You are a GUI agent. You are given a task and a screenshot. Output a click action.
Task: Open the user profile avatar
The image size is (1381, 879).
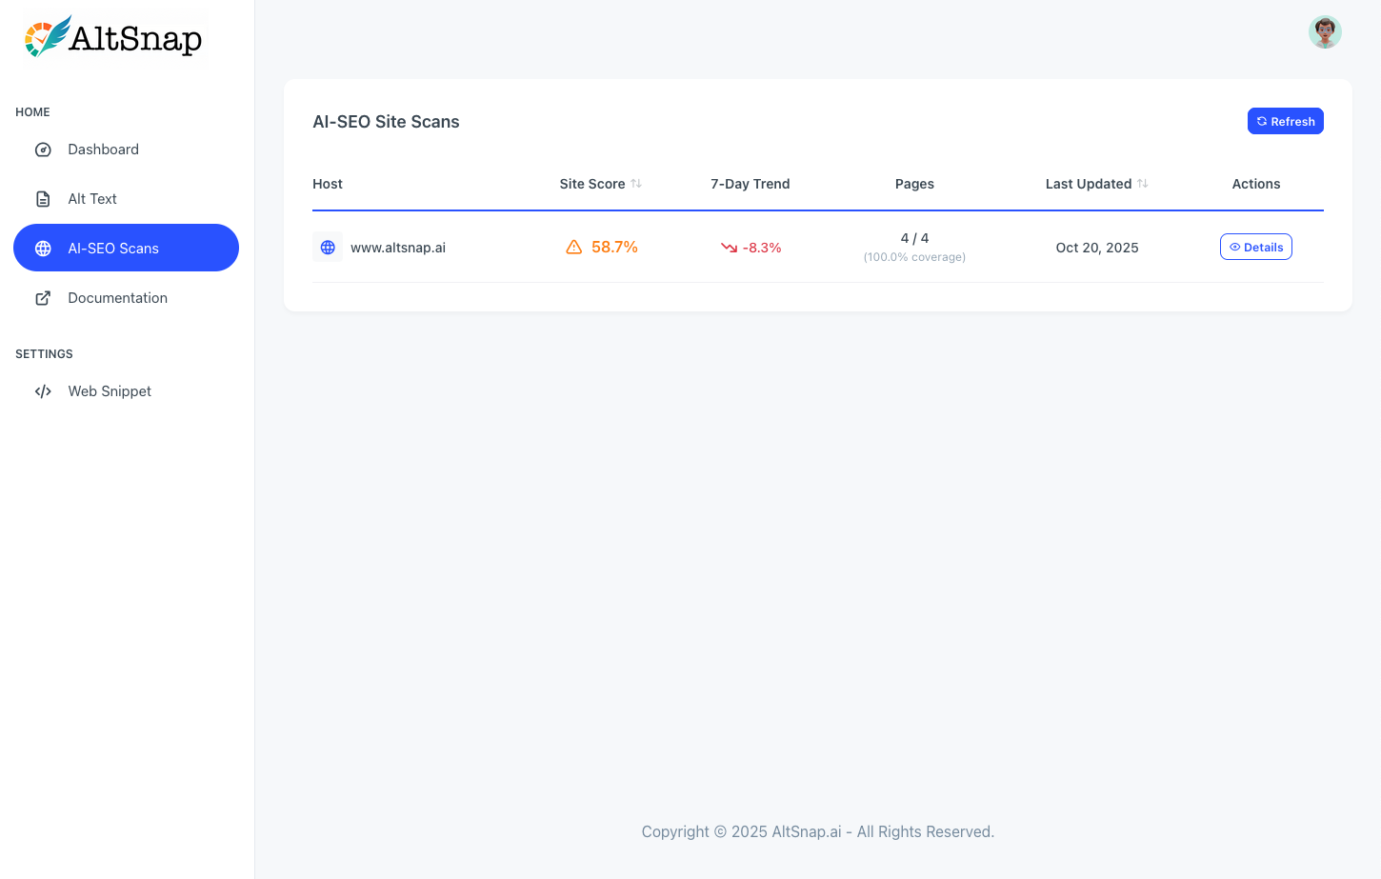pos(1325,31)
